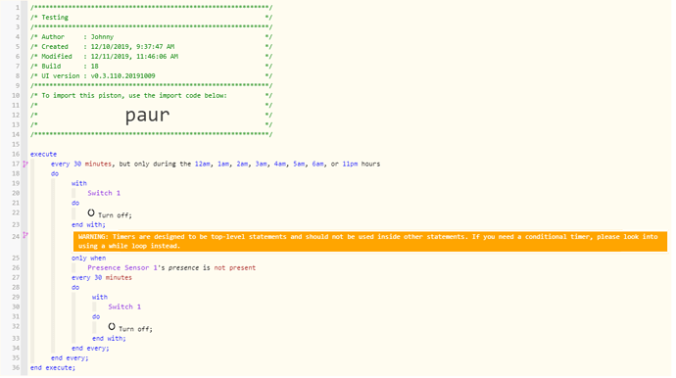Select 'Switch 1' device on line 30

point(124,307)
